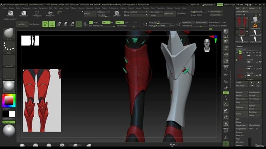
Task: Click the Zoom canvas icon
Action: pos(226,48)
